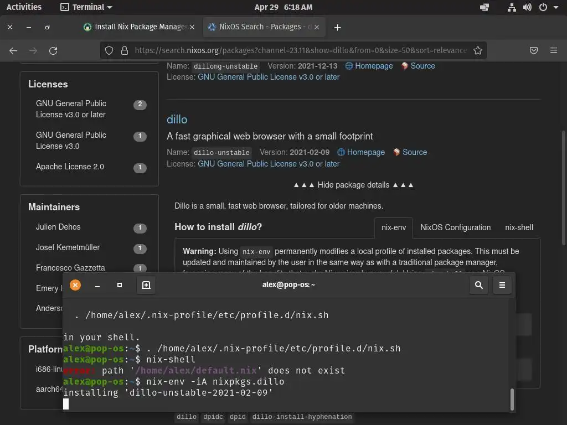Image resolution: width=567 pixels, height=425 pixels.
Task: Close the NixOS Search - Packages tab
Action: [317, 27]
